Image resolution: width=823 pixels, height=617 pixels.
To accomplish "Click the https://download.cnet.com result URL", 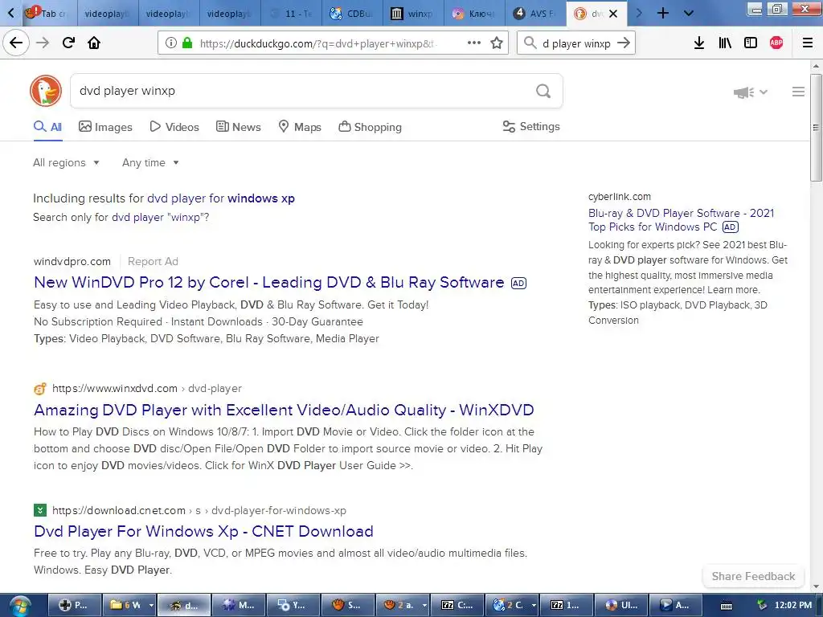I will point(119,510).
